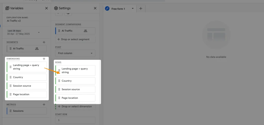Select Country dimension in Variables
The image size is (264, 125).
coord(27,77)
